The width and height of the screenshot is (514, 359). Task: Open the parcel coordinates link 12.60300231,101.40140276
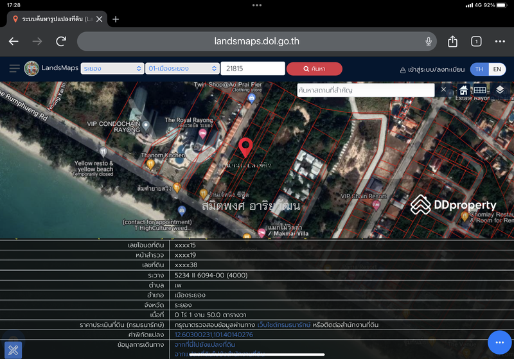[214, 335]
